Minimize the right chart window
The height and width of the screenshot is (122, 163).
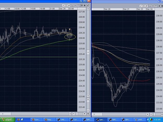tap(159, 1)
